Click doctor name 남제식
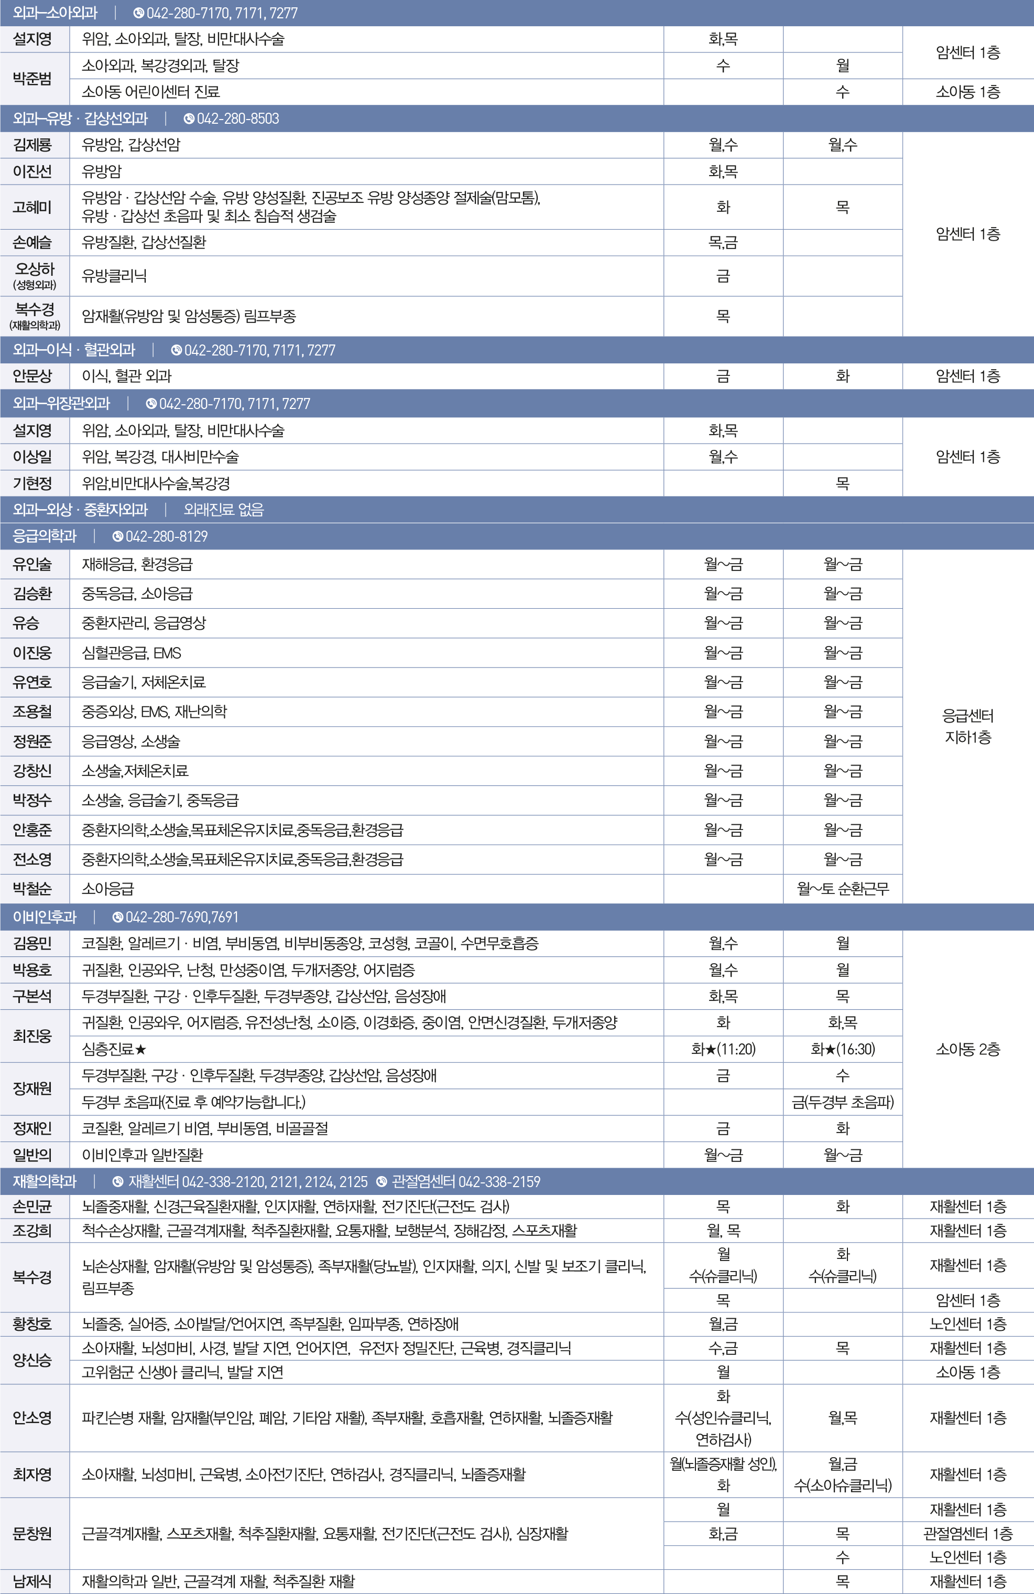1034x1594 pixels. coord(32,1581)
